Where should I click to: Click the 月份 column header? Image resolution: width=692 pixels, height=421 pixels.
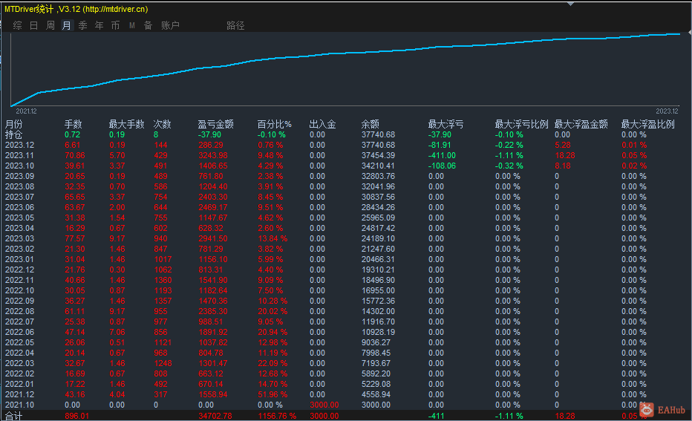tap(14, 124)
